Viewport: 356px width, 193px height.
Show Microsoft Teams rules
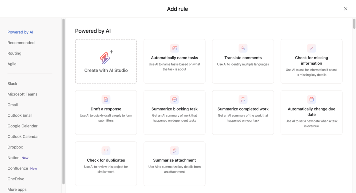22,94
